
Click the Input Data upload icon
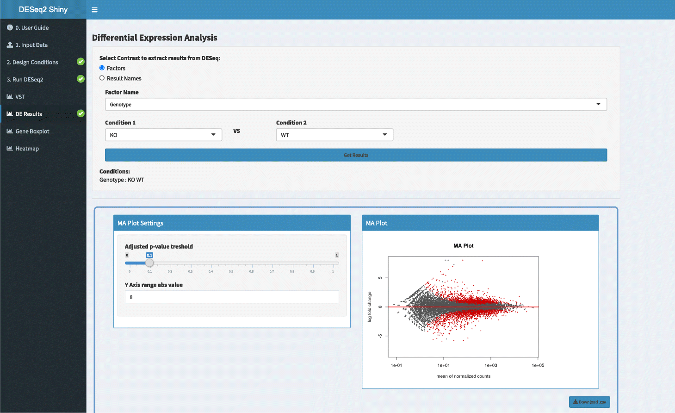(x=10, y=45)
